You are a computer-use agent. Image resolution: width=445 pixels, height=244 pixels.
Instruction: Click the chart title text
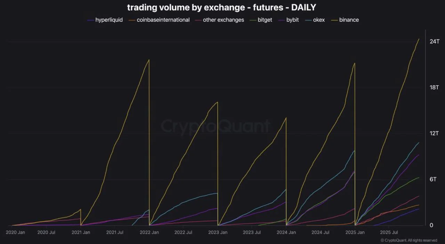coord(221,7)
